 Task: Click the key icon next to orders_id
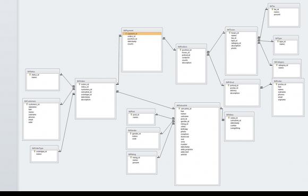click(x=80, y=84)
